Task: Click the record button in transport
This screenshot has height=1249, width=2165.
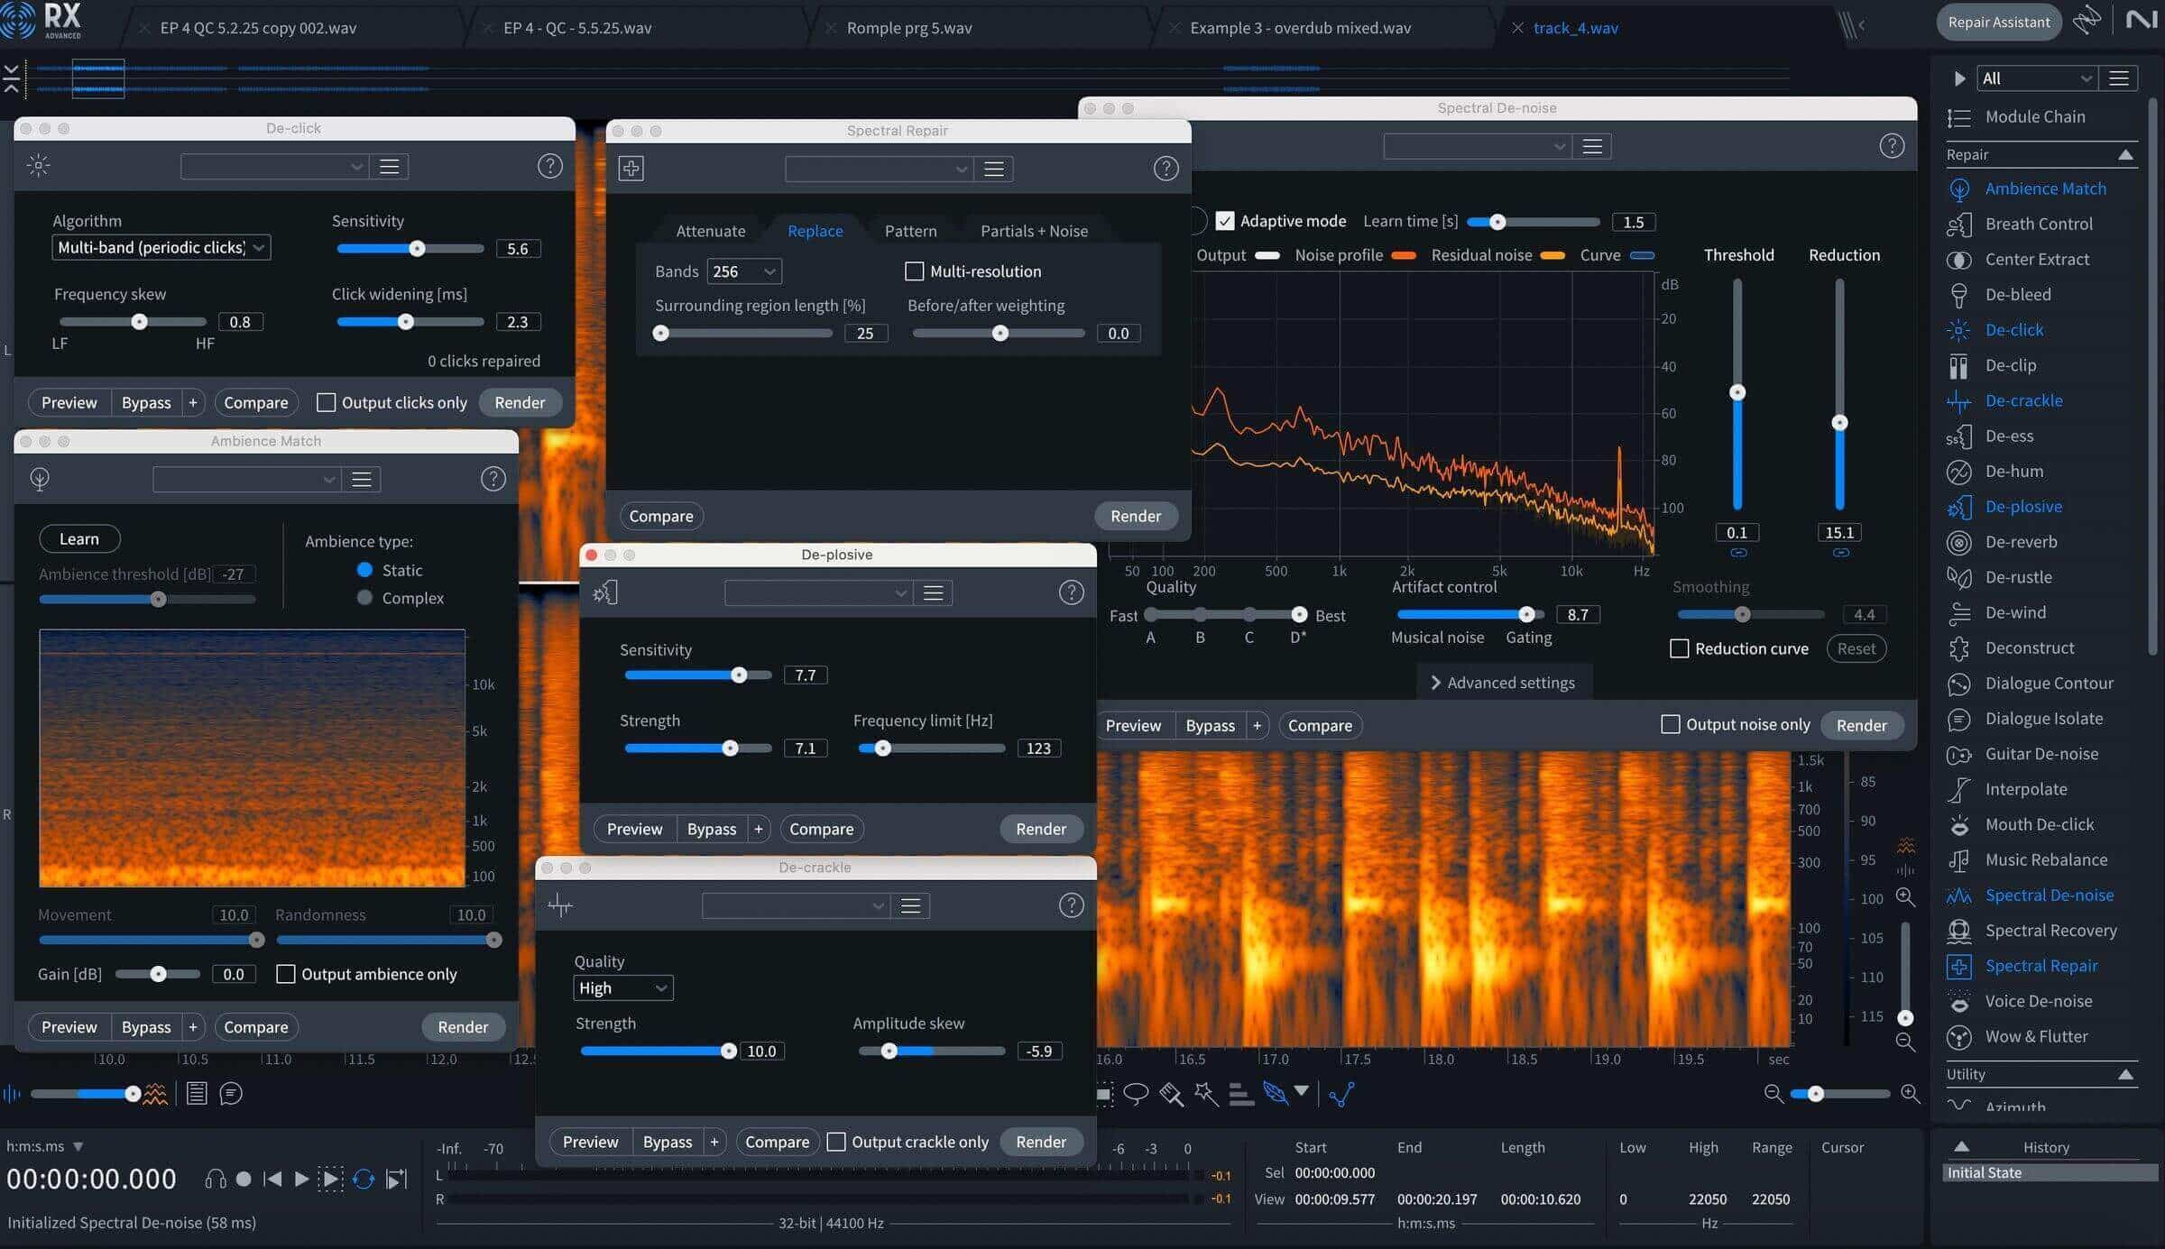Action: (x=243, y=1179)
